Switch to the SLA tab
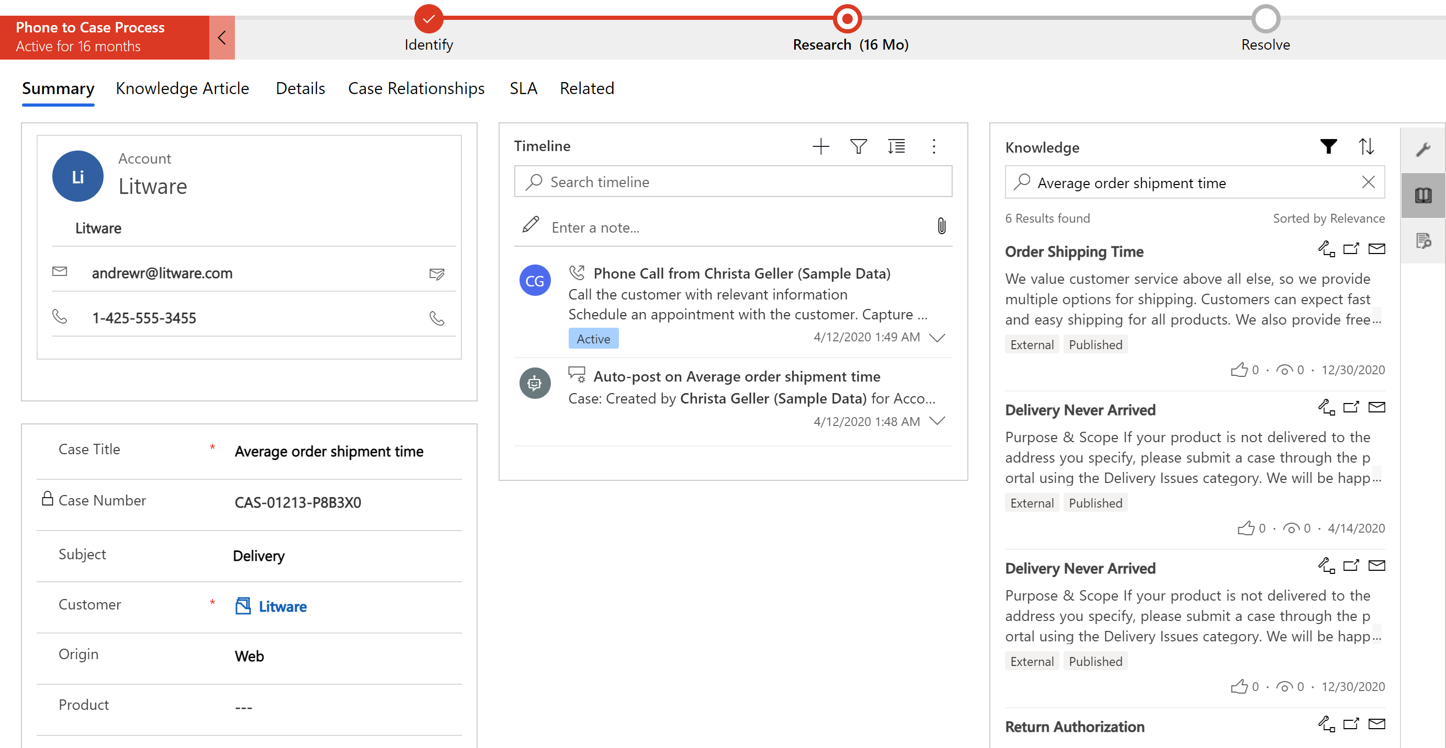This screenshot has height=748, width=1446. [522, 88]
